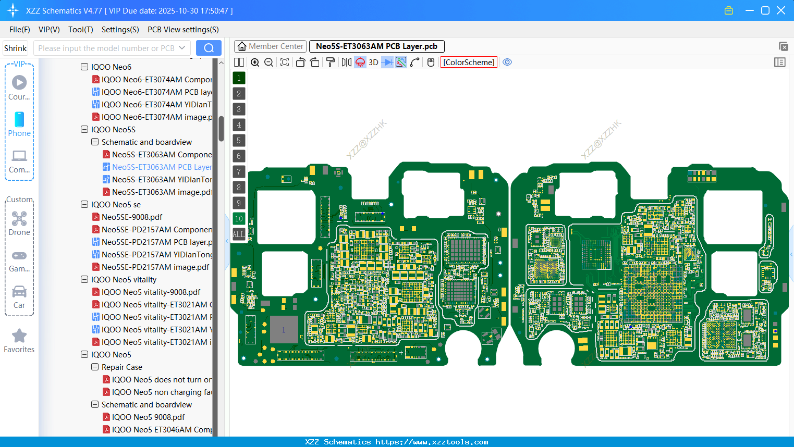Viewport: 794px width, 447px height.
Task: Open the Tool menu
Action: 80,30
